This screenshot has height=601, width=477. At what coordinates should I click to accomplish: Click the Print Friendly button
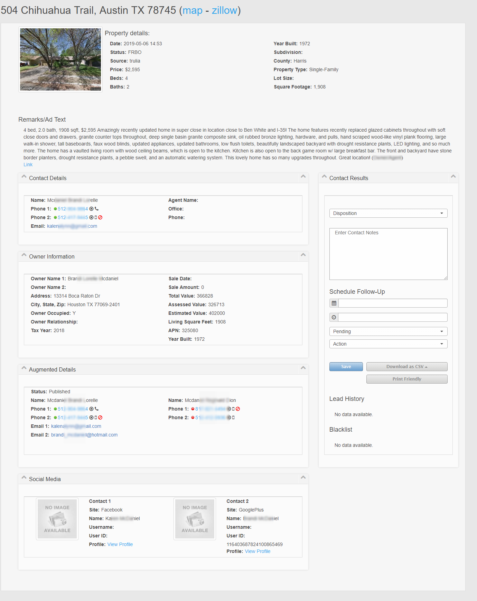tap(407, 379)
